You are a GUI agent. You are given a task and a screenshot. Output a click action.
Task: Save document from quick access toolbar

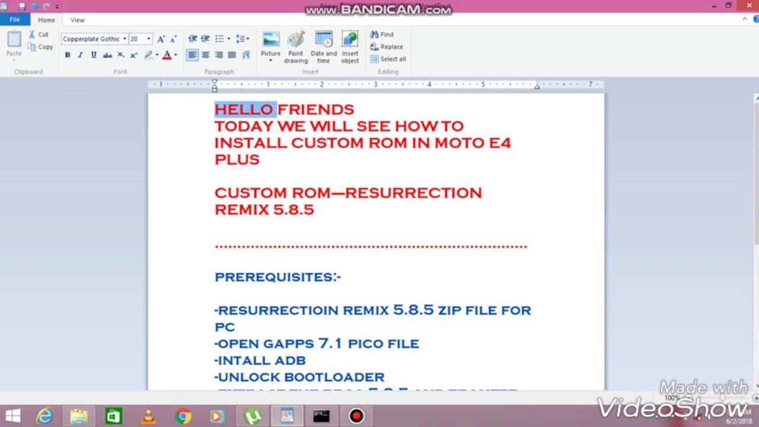click(x=22, y=7)
